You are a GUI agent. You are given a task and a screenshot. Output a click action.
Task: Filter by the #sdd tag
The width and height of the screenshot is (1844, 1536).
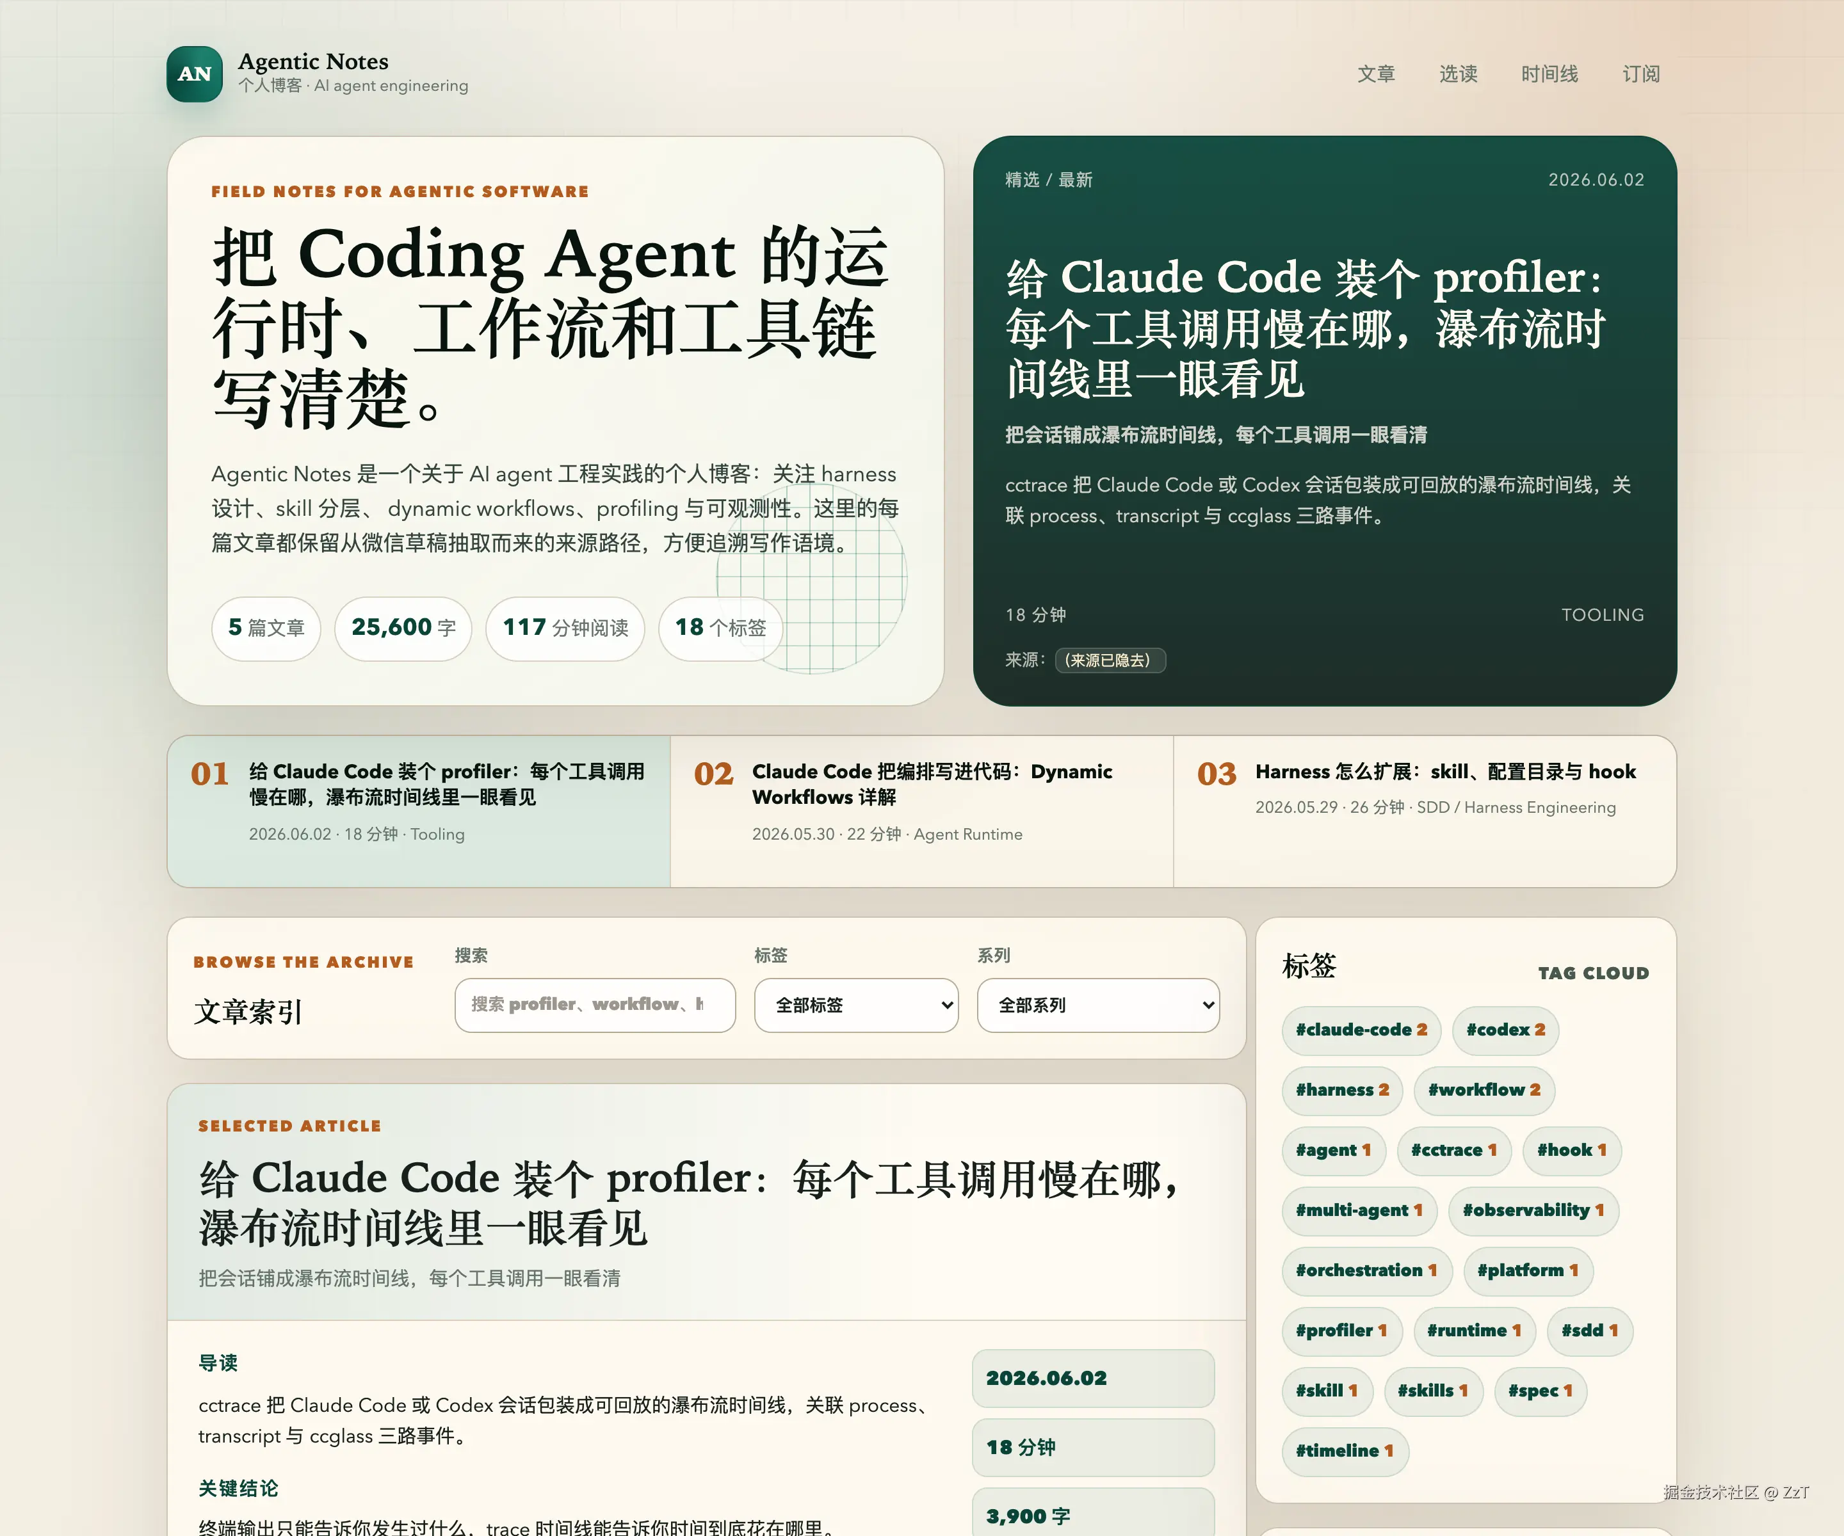tap(1589, 1331)
